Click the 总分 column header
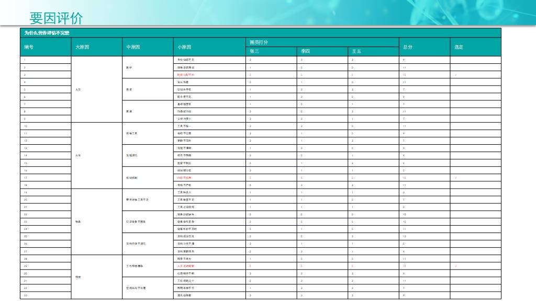 coord(407,47)
